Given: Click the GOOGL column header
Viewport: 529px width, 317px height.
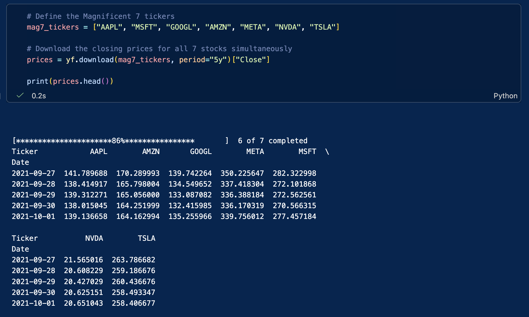Looking at the screenshot, I should tap(201, 151).
